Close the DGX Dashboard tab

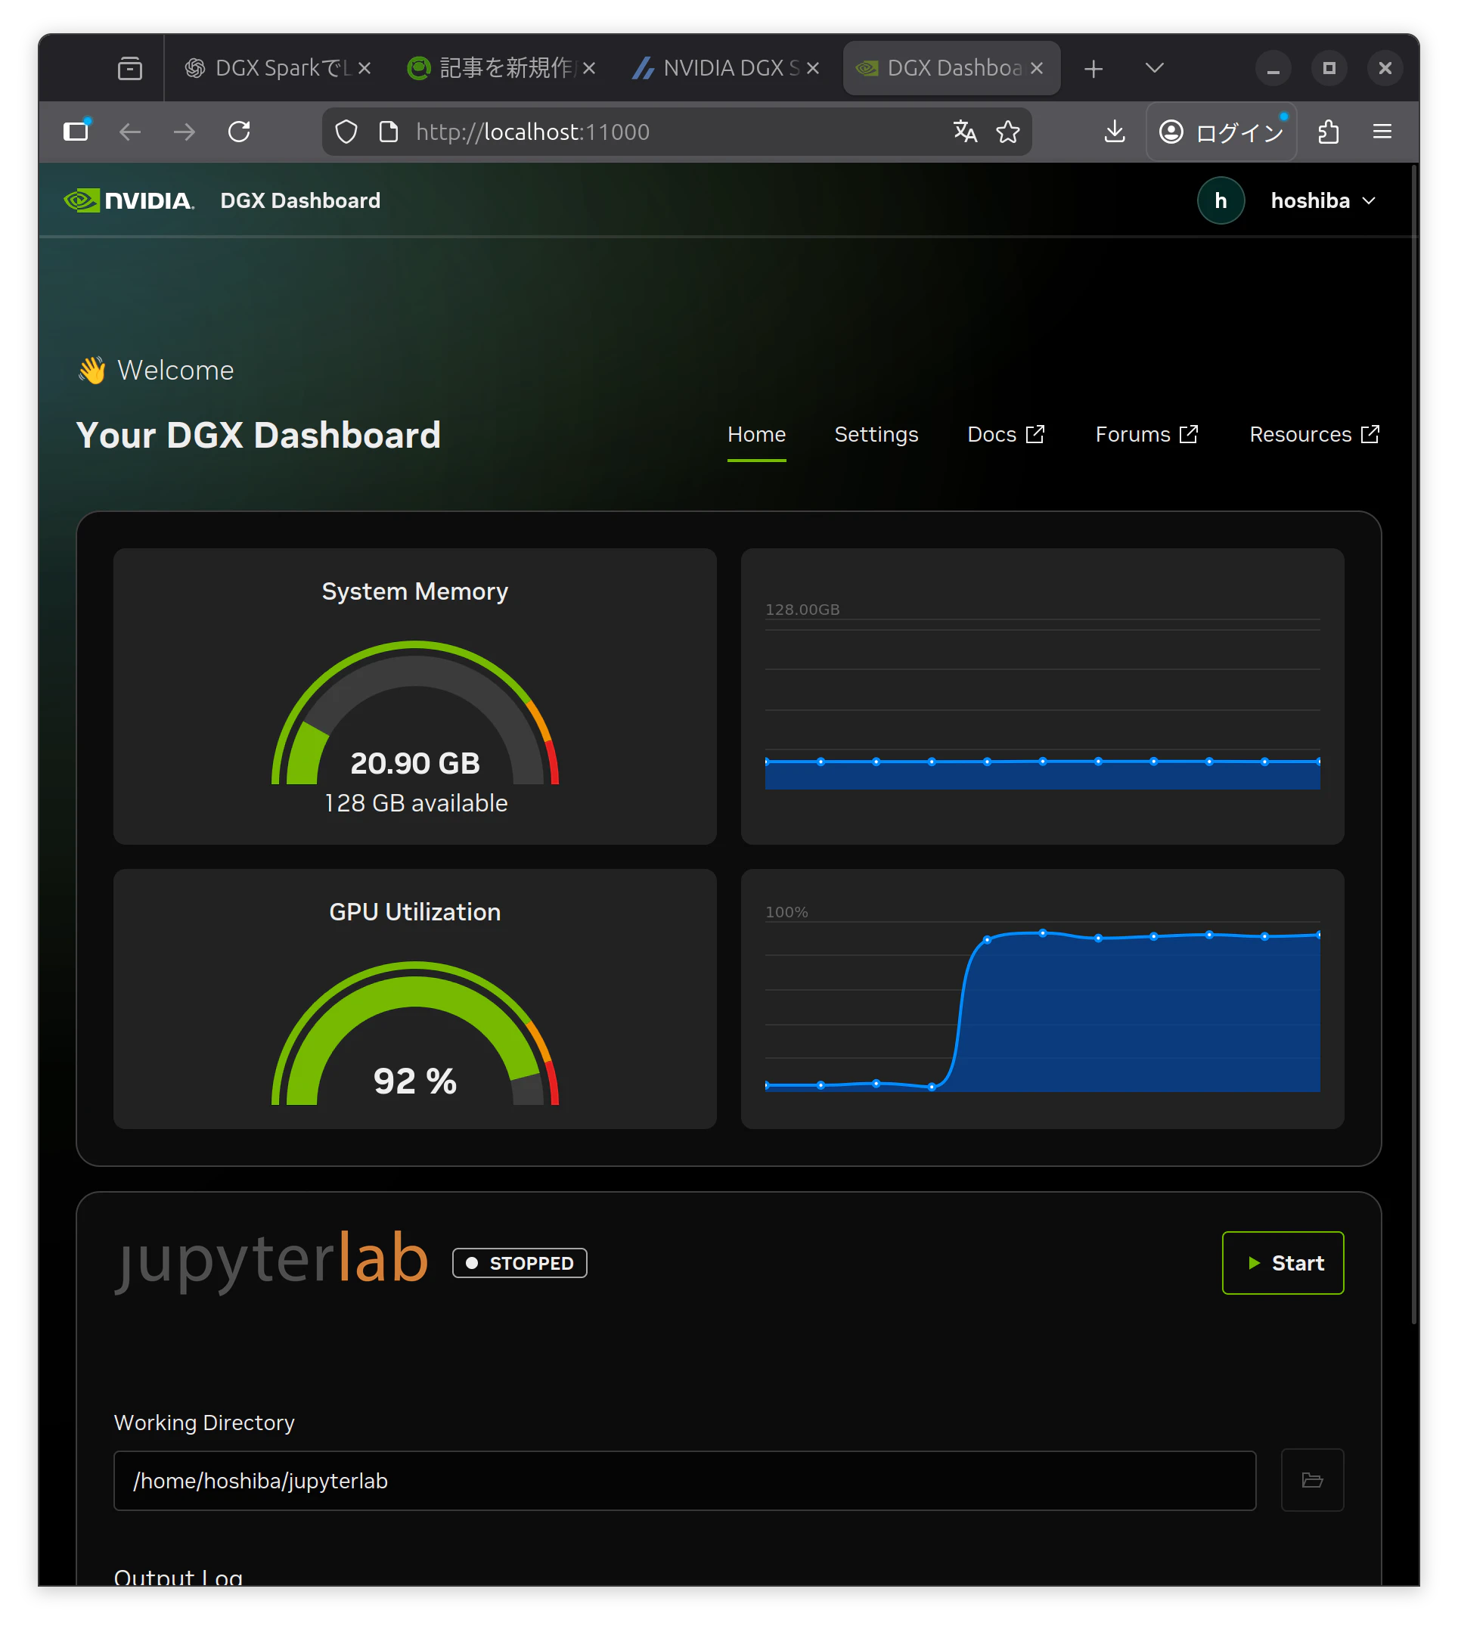coord(1037,68)
